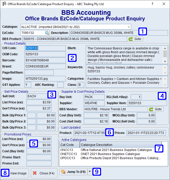Click Bulk Qty/Price 1 price field
Screen dimensions: 170x180
point(46,115)
